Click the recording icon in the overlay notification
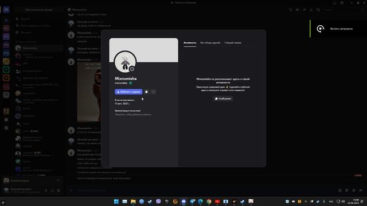The image size is (367, 206). [x=321, y=29]
